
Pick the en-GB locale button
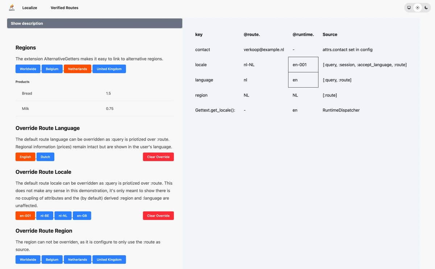tap(82, 216)
